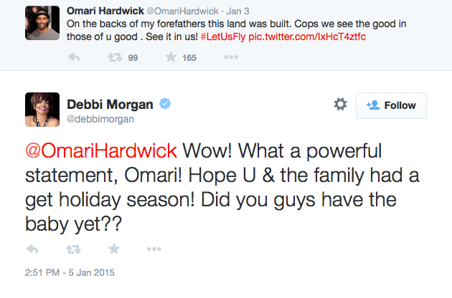Reply to Debbi Morgan's tweet
Viewport: 452px width, 298px height.
(32, 249)
